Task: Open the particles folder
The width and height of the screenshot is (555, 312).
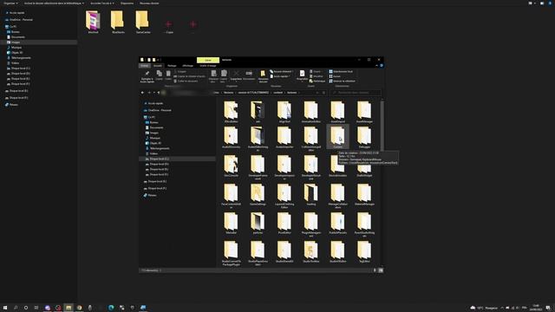Action: pyautogui.click(x=258, y=224)
